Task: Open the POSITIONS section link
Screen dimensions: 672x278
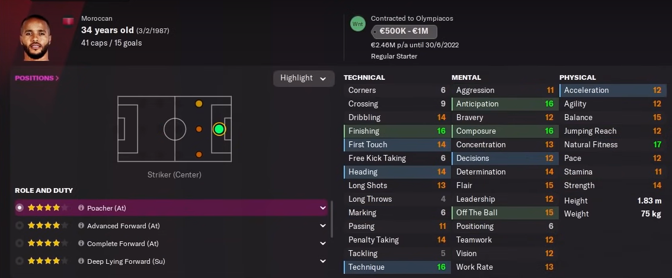Action: [37, 78]
